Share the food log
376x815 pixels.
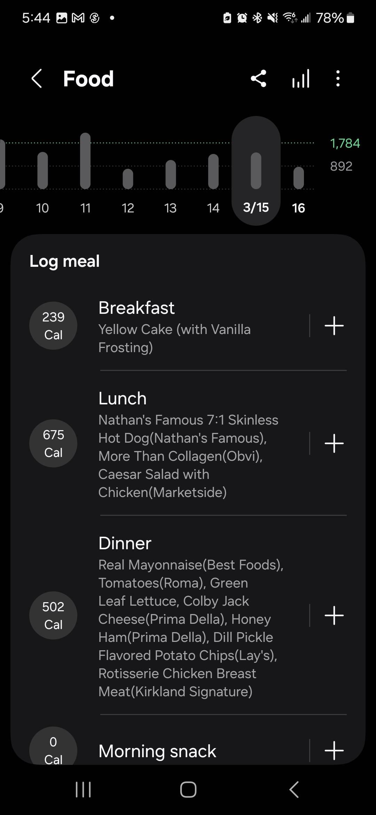(x=258, y=79)
